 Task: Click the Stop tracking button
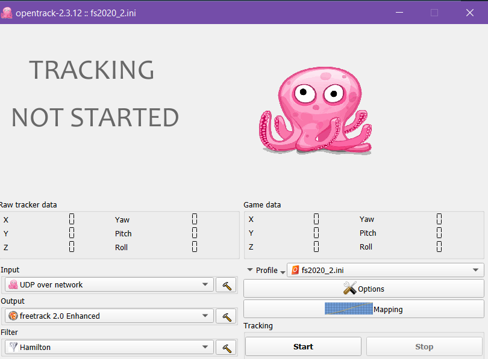(x=424, y=346)
